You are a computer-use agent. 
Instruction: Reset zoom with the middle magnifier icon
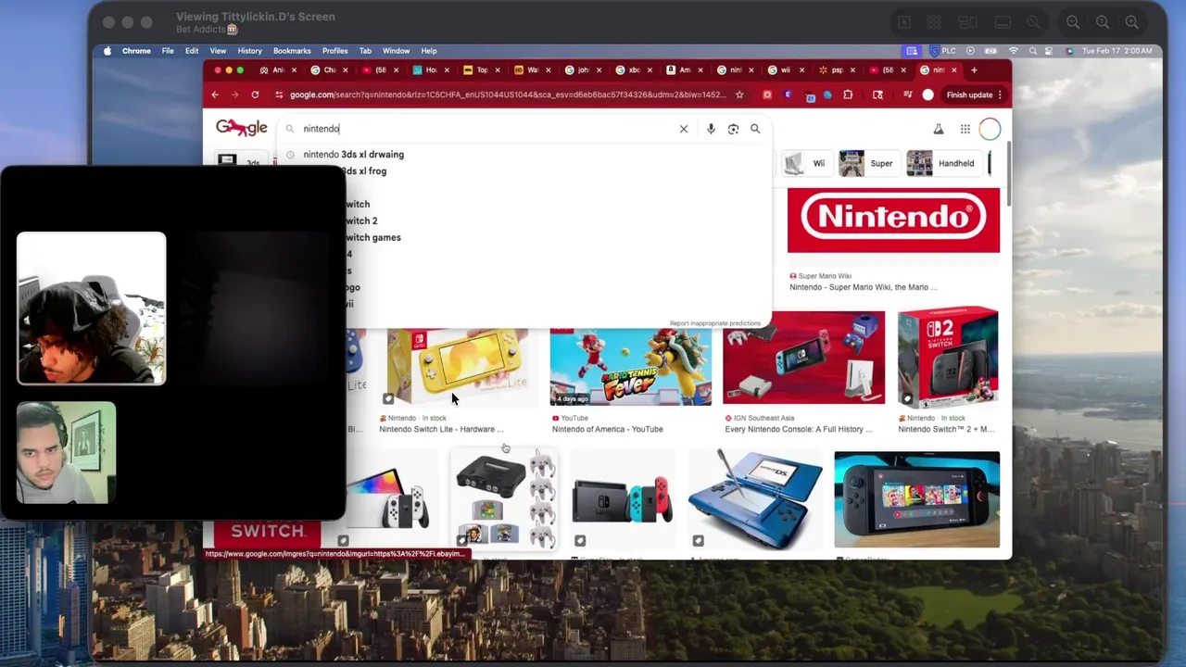[x=1103, y=22]
